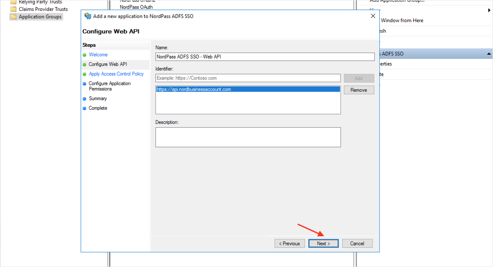Screen dimensions: 493x267
Task: Select the Configure Web API step
Action: [x=108, y=64]
